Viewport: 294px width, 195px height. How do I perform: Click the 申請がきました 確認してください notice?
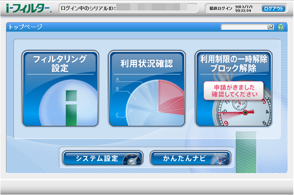click(x=233, y=91)
